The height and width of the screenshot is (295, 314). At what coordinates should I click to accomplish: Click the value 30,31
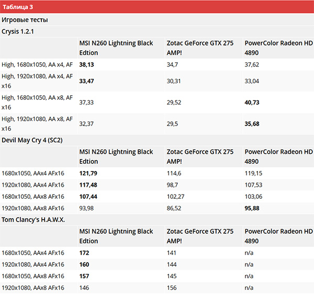pyautogui.click(x=174, y=81)
